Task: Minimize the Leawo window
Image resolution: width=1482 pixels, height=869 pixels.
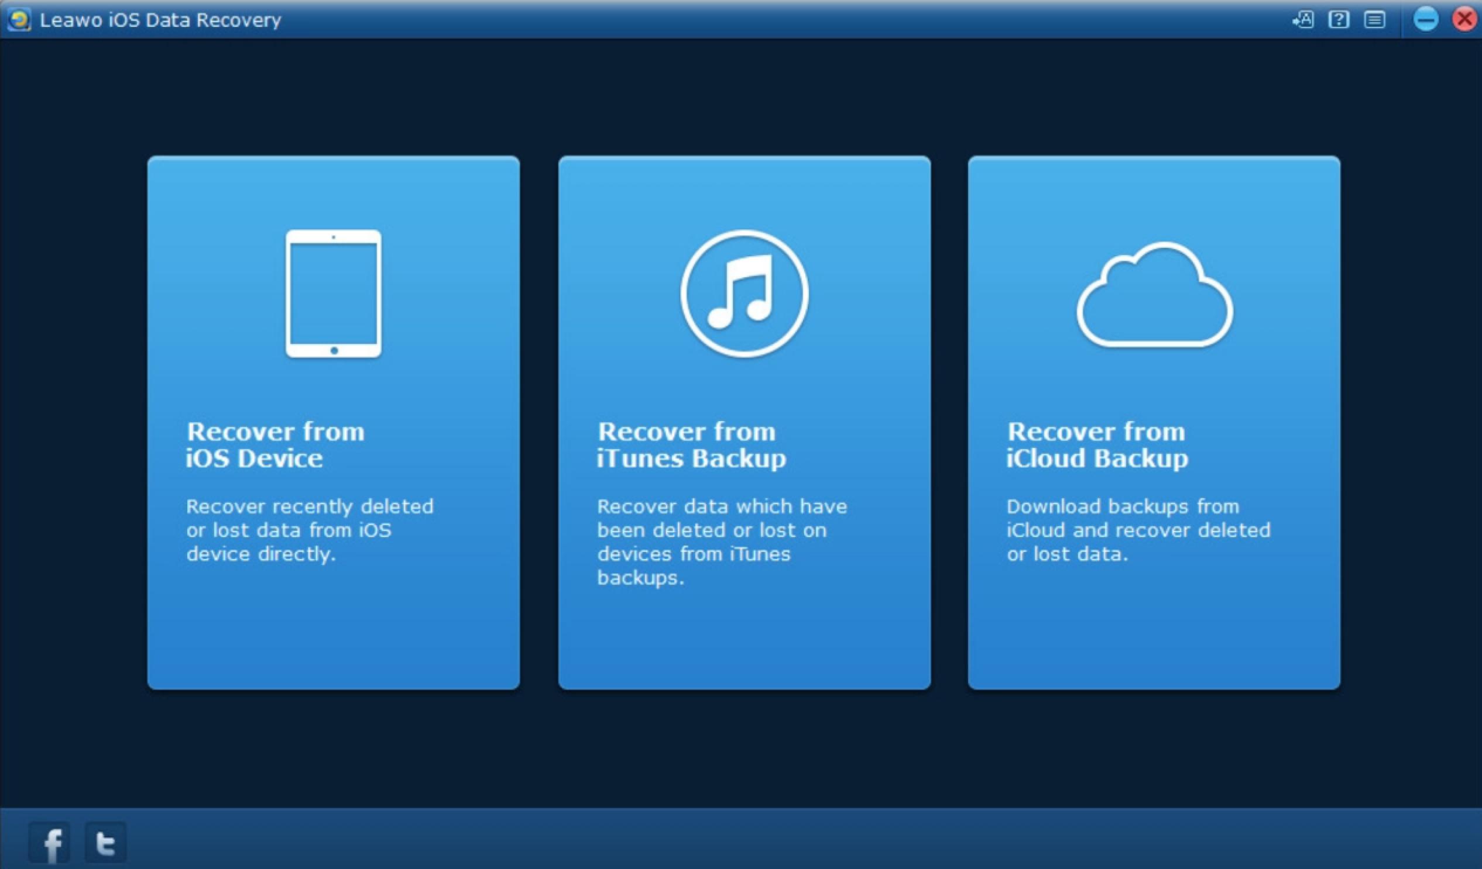Action: point(1426,19)
